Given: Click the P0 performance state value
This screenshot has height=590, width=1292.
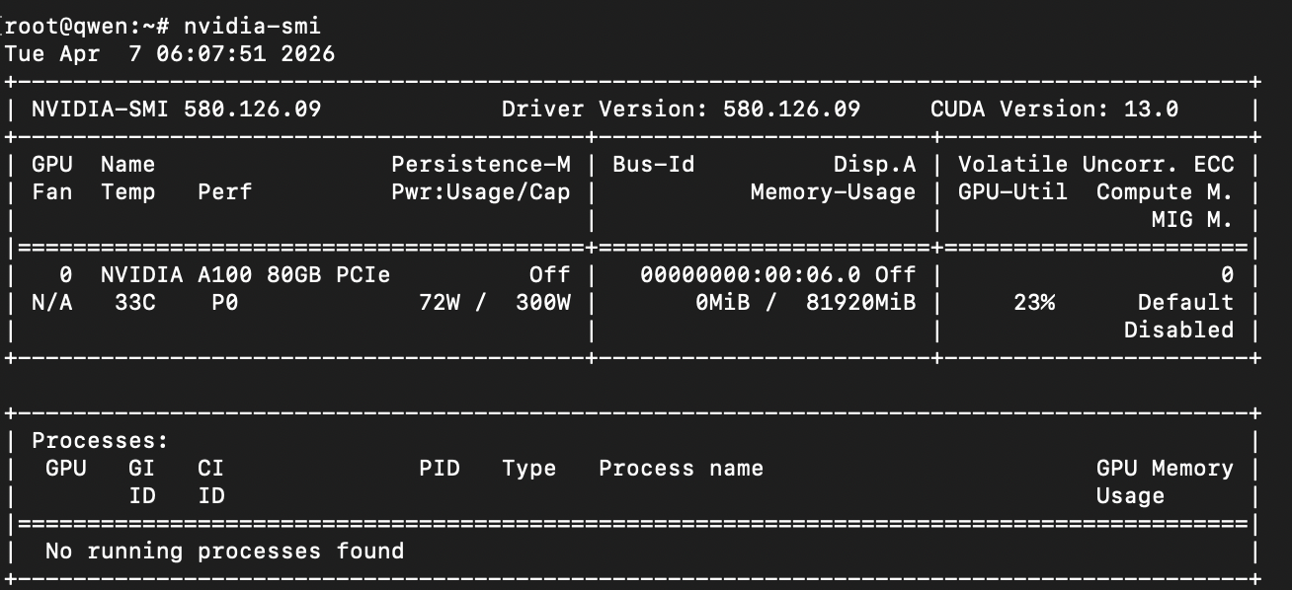Looking at the screenshot, I should click(224, 302).
